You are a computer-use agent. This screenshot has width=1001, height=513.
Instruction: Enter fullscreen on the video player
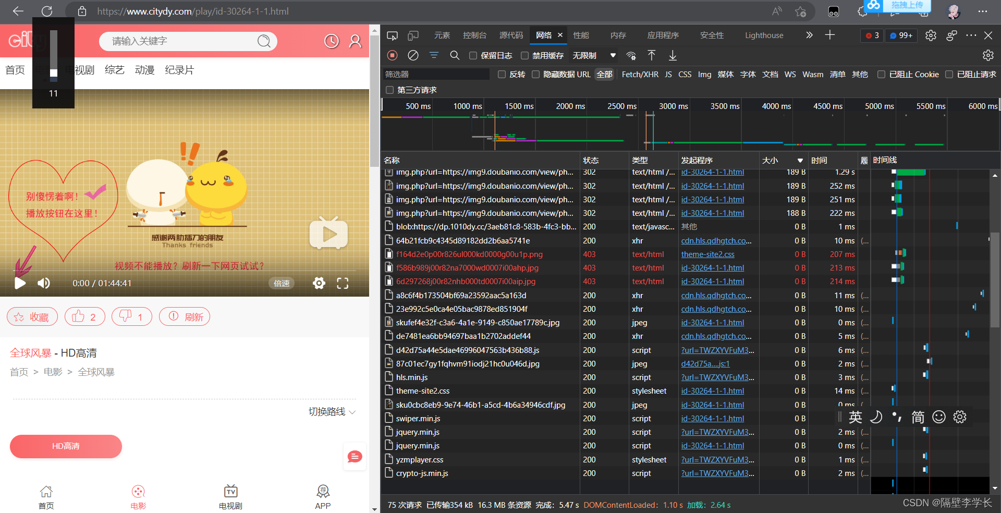(x=343, y=283)
